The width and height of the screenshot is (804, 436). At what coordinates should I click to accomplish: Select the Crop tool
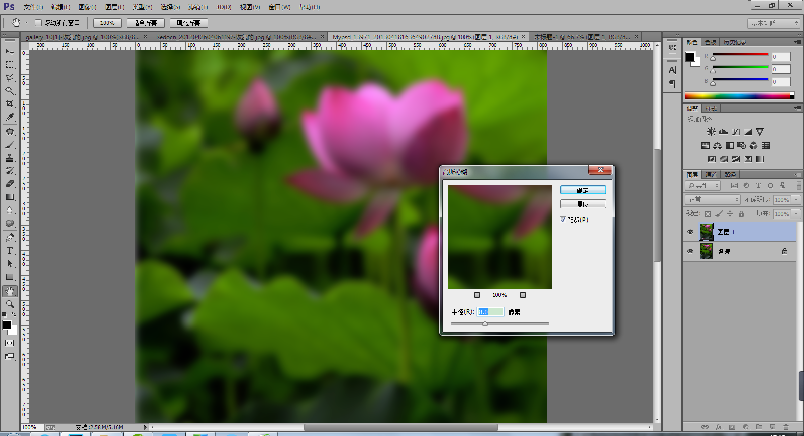tap(10, 104)
